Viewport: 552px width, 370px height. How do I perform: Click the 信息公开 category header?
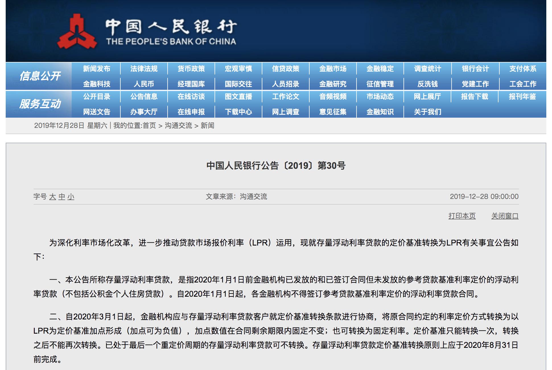click(x=40, y=76)
